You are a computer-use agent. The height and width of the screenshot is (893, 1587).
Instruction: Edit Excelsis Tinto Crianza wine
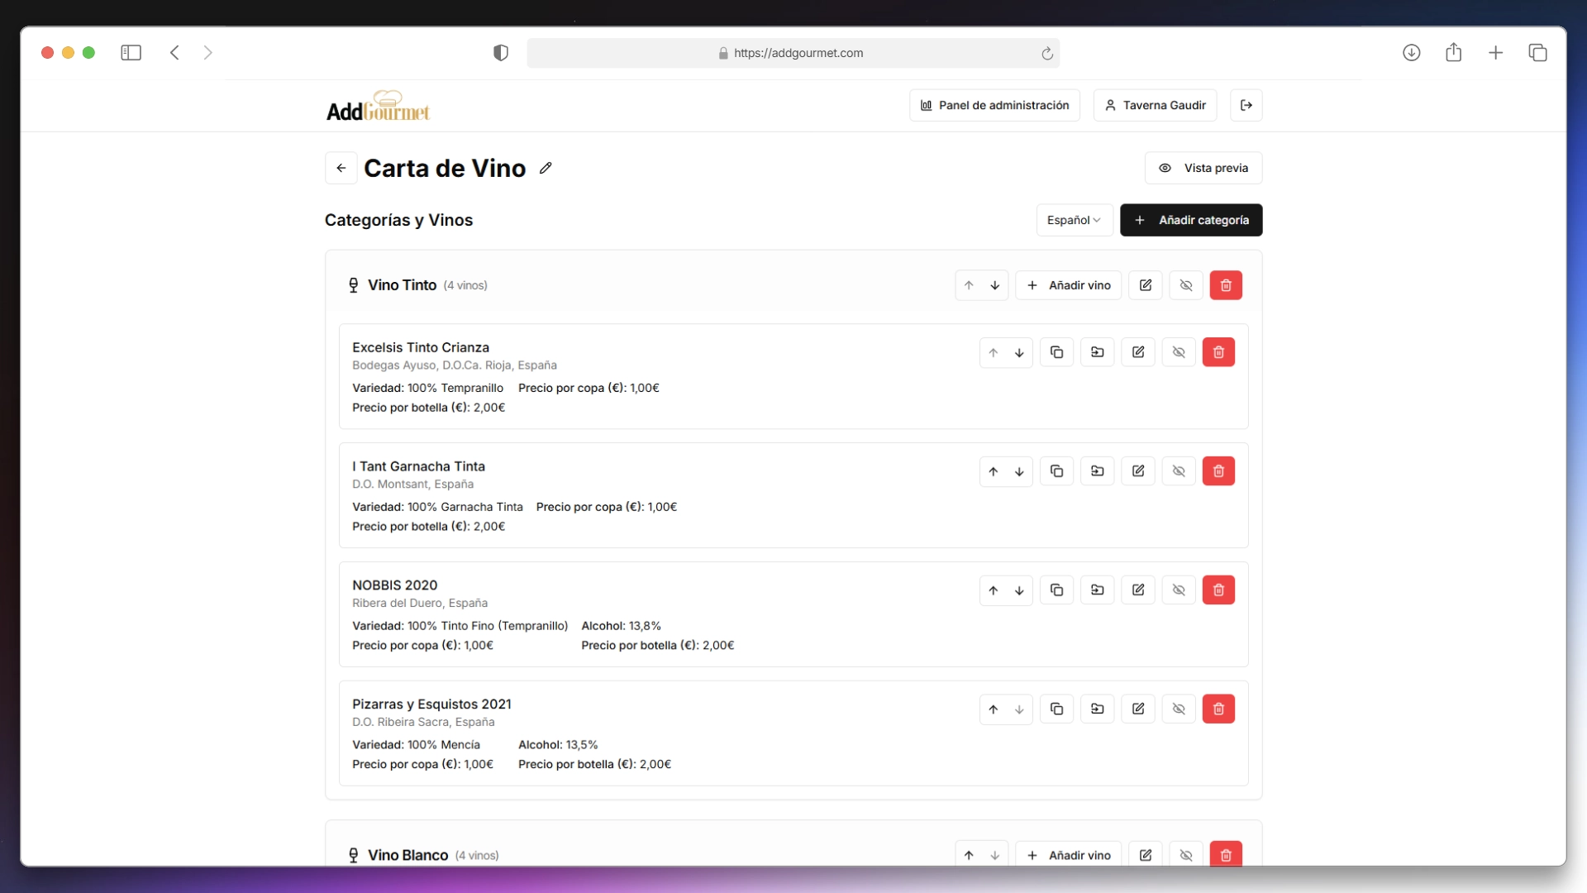pos(1138,352)
